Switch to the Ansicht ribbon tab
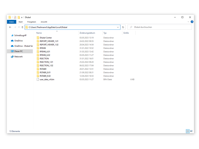Viewport: 199px width, 149px height. (x=44, y=22)
